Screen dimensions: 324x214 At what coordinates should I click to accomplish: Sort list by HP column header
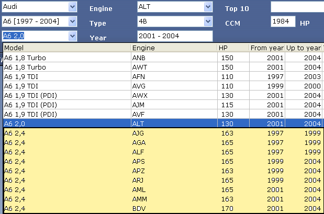(233, 48)
